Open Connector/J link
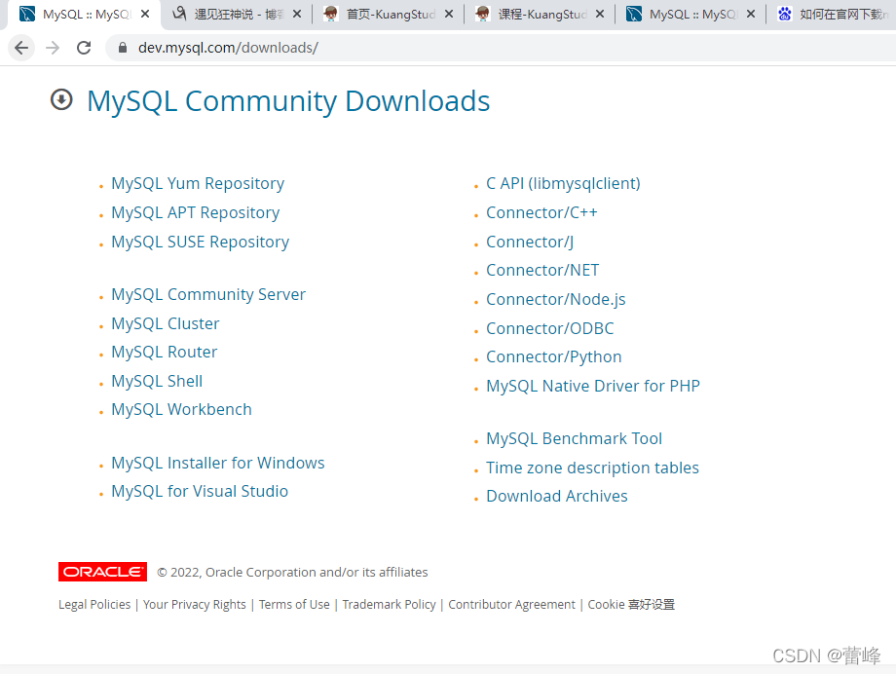The image size is (896, 674). (530, 242)
